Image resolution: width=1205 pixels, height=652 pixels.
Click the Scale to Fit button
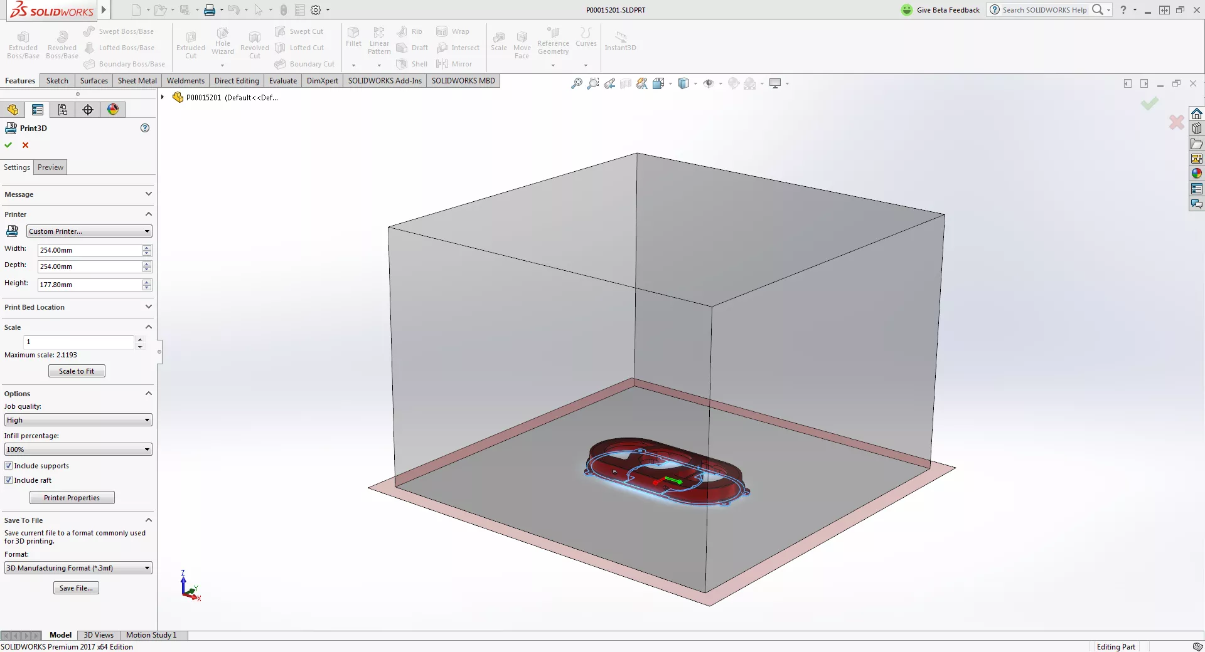point(76,371)
